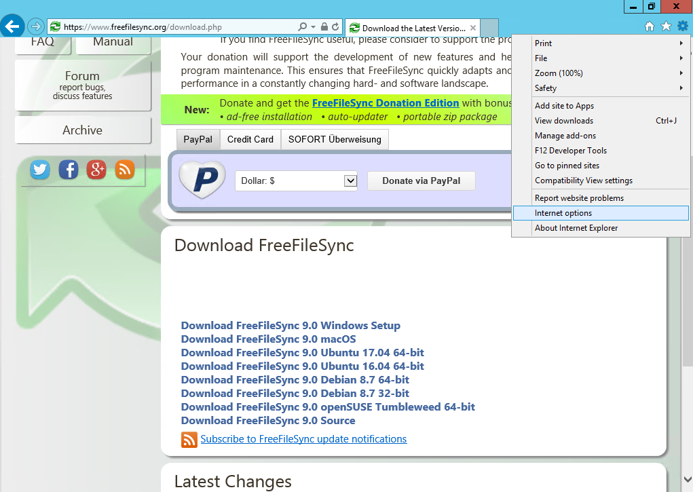Viewport: 693px width, 492px height.
Task: Click the Tools gear icon
Action: (x=683, y=26)
